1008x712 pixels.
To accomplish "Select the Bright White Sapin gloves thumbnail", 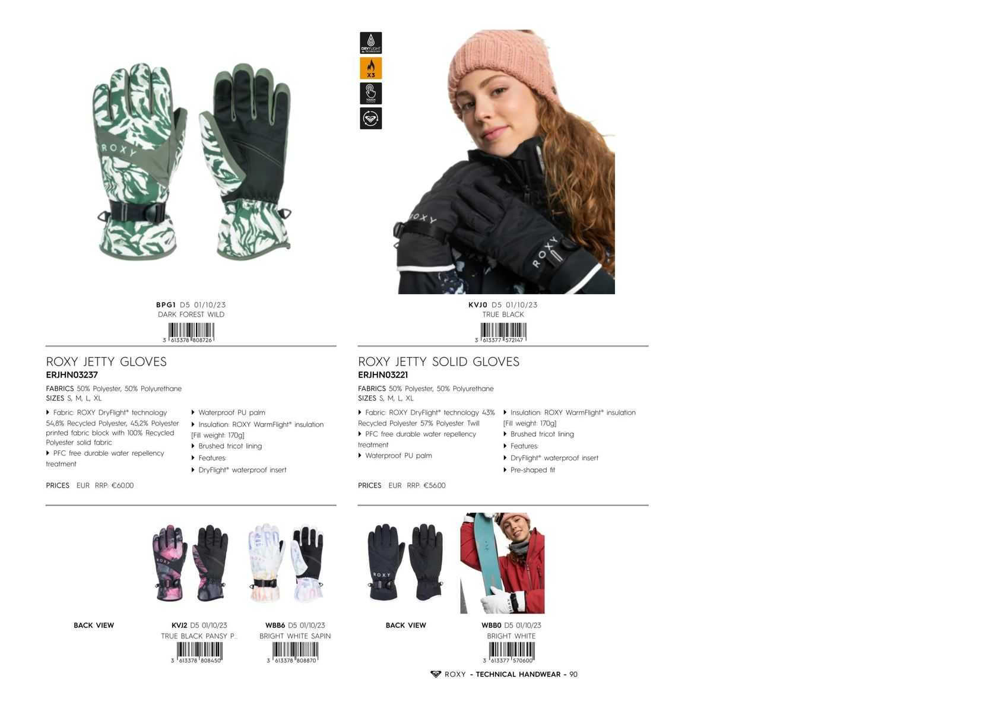I will [x=286, y=562].
